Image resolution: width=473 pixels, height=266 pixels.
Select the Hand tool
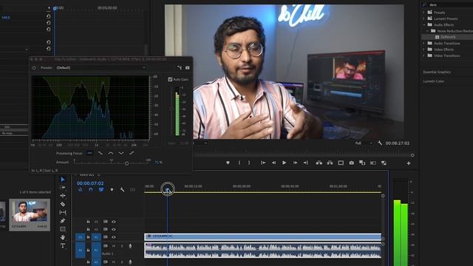tap(63, 237)
